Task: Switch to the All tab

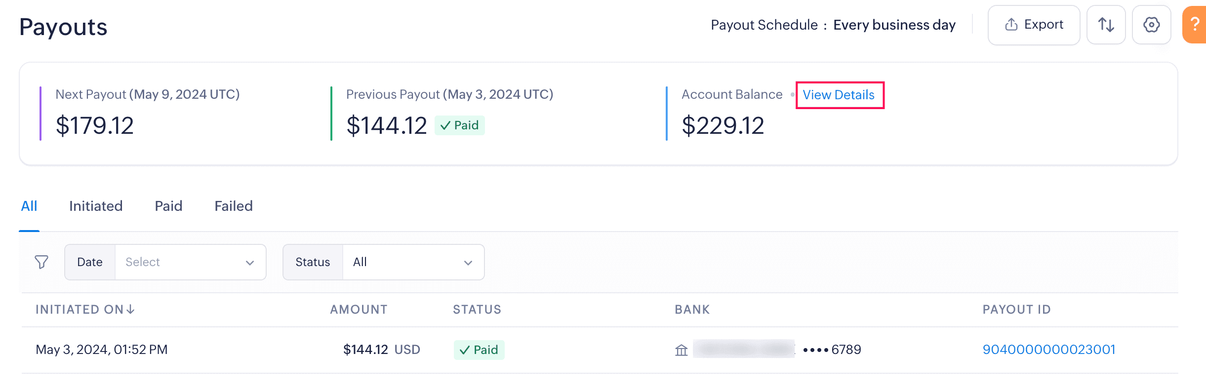Action: point(29,206)
